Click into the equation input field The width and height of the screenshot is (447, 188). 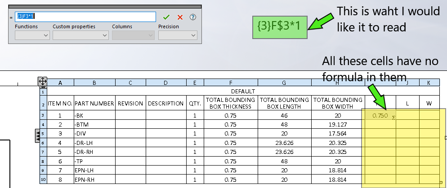tap(85, 17)
